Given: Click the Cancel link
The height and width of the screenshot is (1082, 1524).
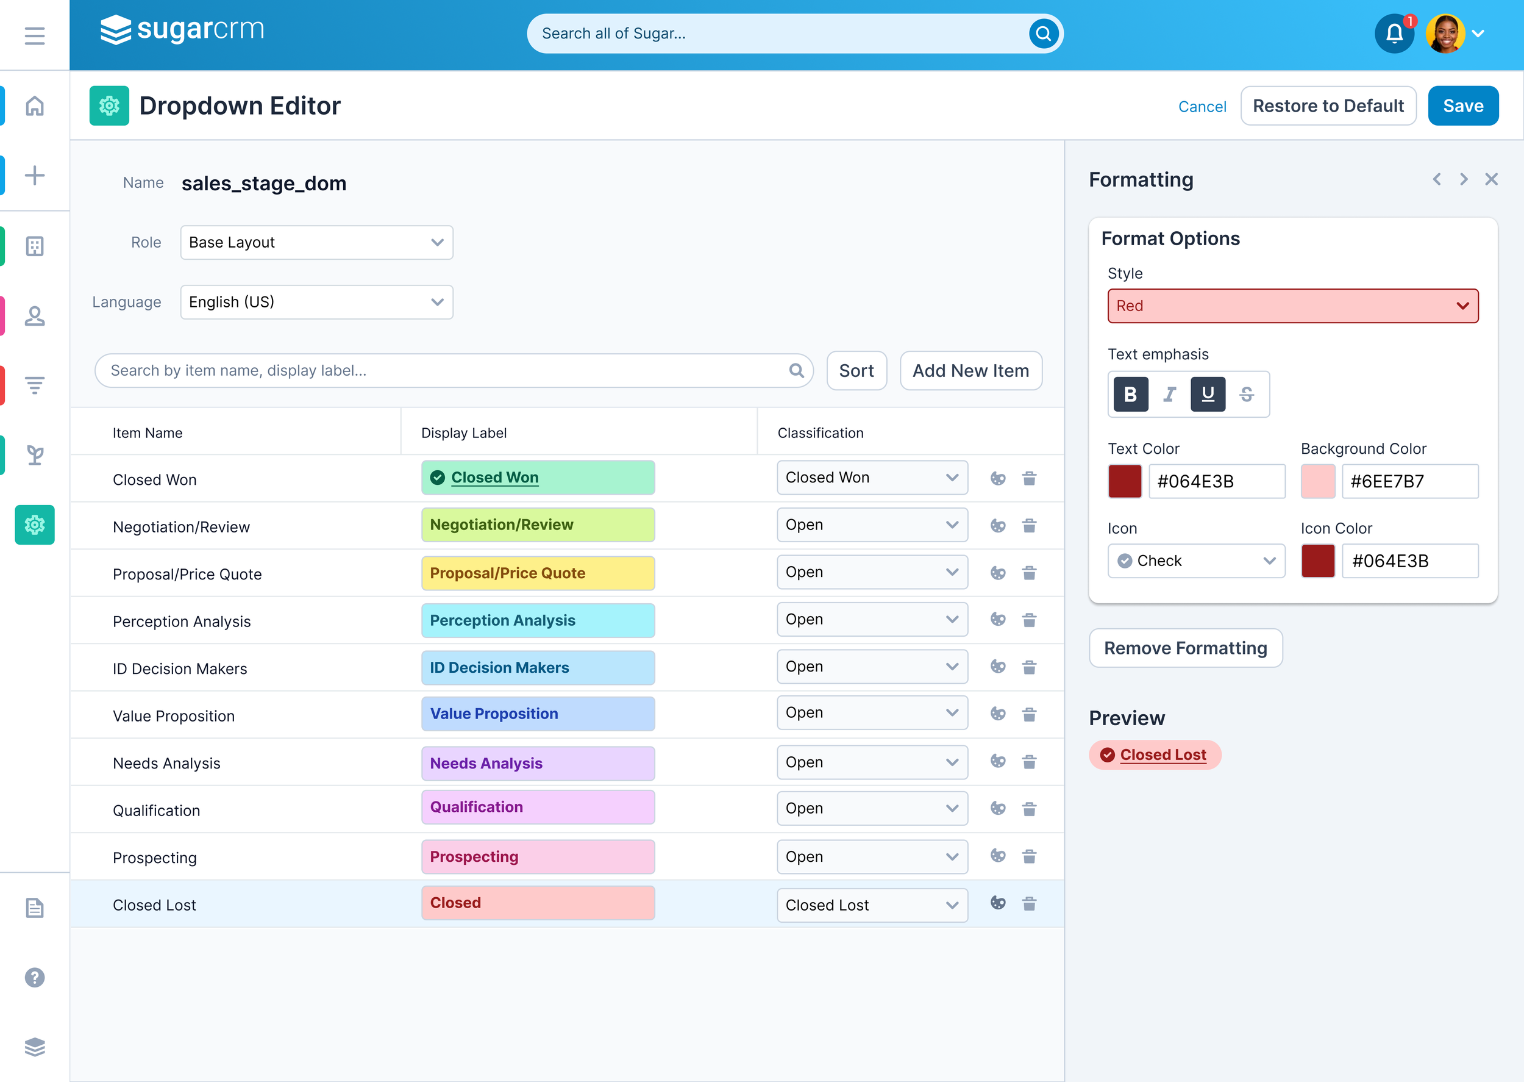Looking at the screenshot, I should [1202, 107].
